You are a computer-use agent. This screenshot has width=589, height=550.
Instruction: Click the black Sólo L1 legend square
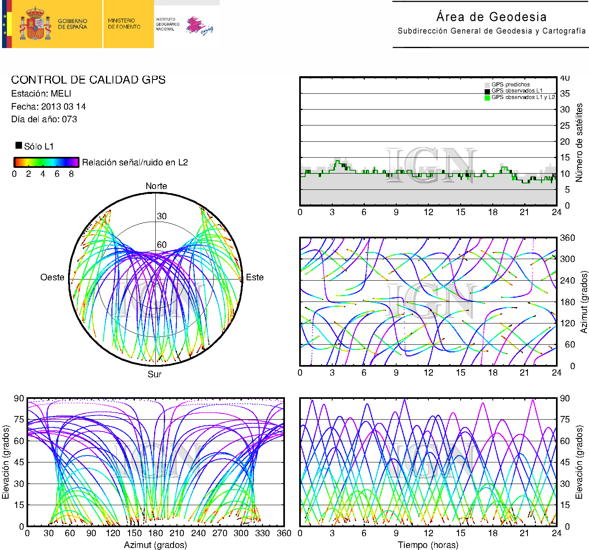point(19,145)
